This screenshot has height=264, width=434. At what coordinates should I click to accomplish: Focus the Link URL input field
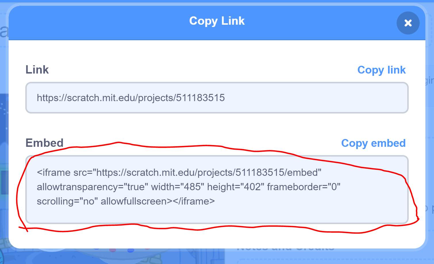[217, 98]
